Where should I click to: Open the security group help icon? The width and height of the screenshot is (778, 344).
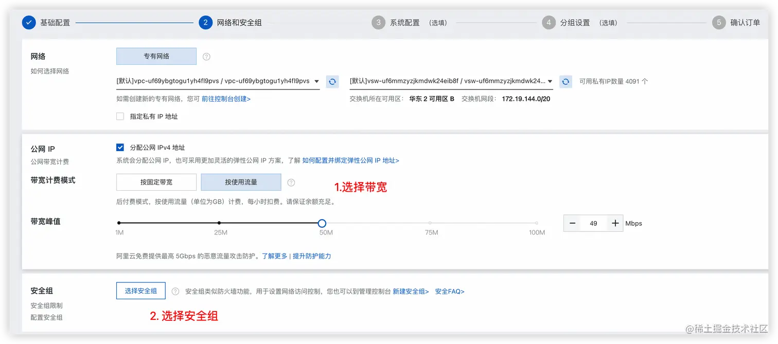pyautogui.click(x=175, y=291)
